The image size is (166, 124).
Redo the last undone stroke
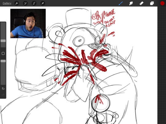click(x=3, y=95)
